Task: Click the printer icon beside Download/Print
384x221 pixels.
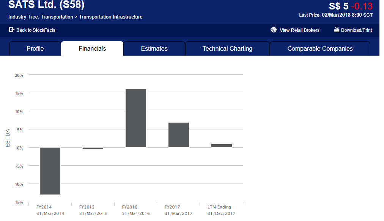Action: [336, 30]
